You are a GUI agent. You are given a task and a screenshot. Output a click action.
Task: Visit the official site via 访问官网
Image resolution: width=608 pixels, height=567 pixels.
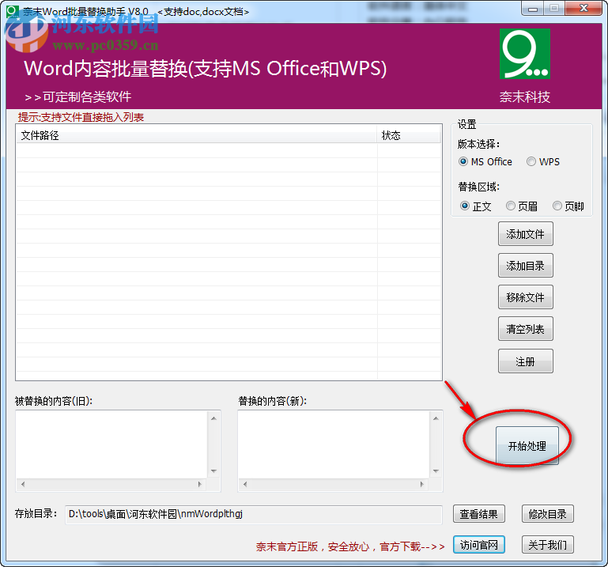479,545
